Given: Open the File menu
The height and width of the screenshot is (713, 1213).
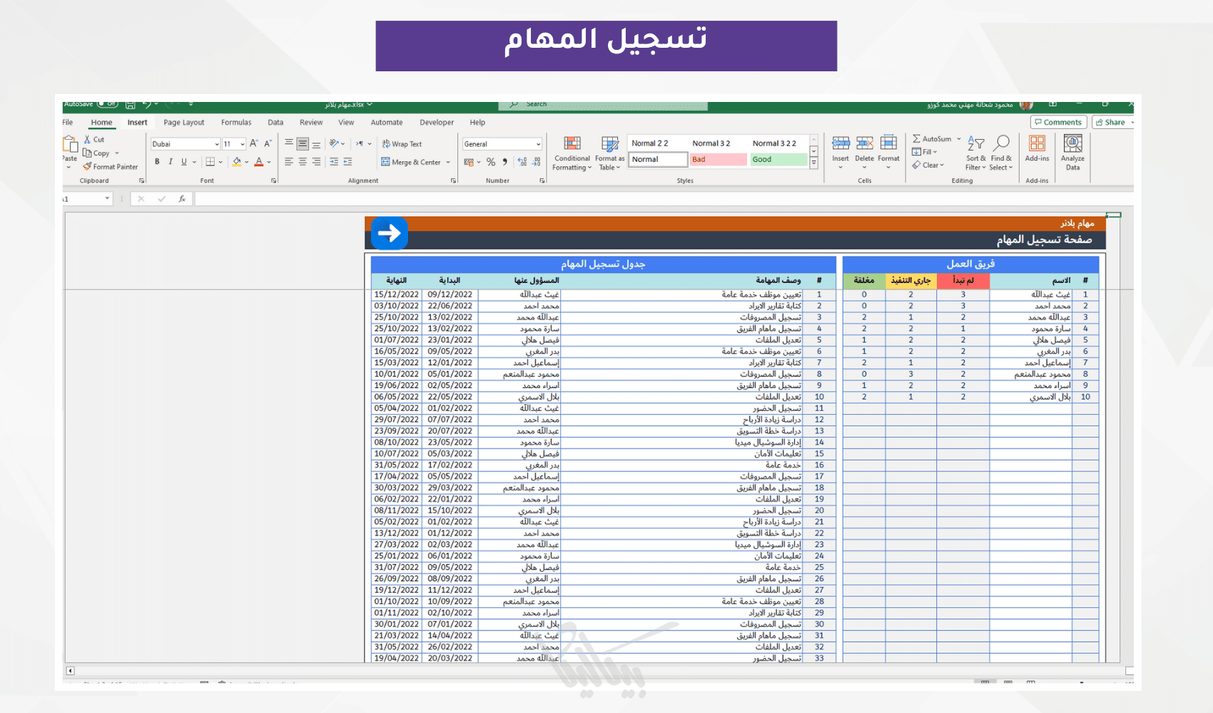Looking at the screenshot, I should click(x=68, y=123).
